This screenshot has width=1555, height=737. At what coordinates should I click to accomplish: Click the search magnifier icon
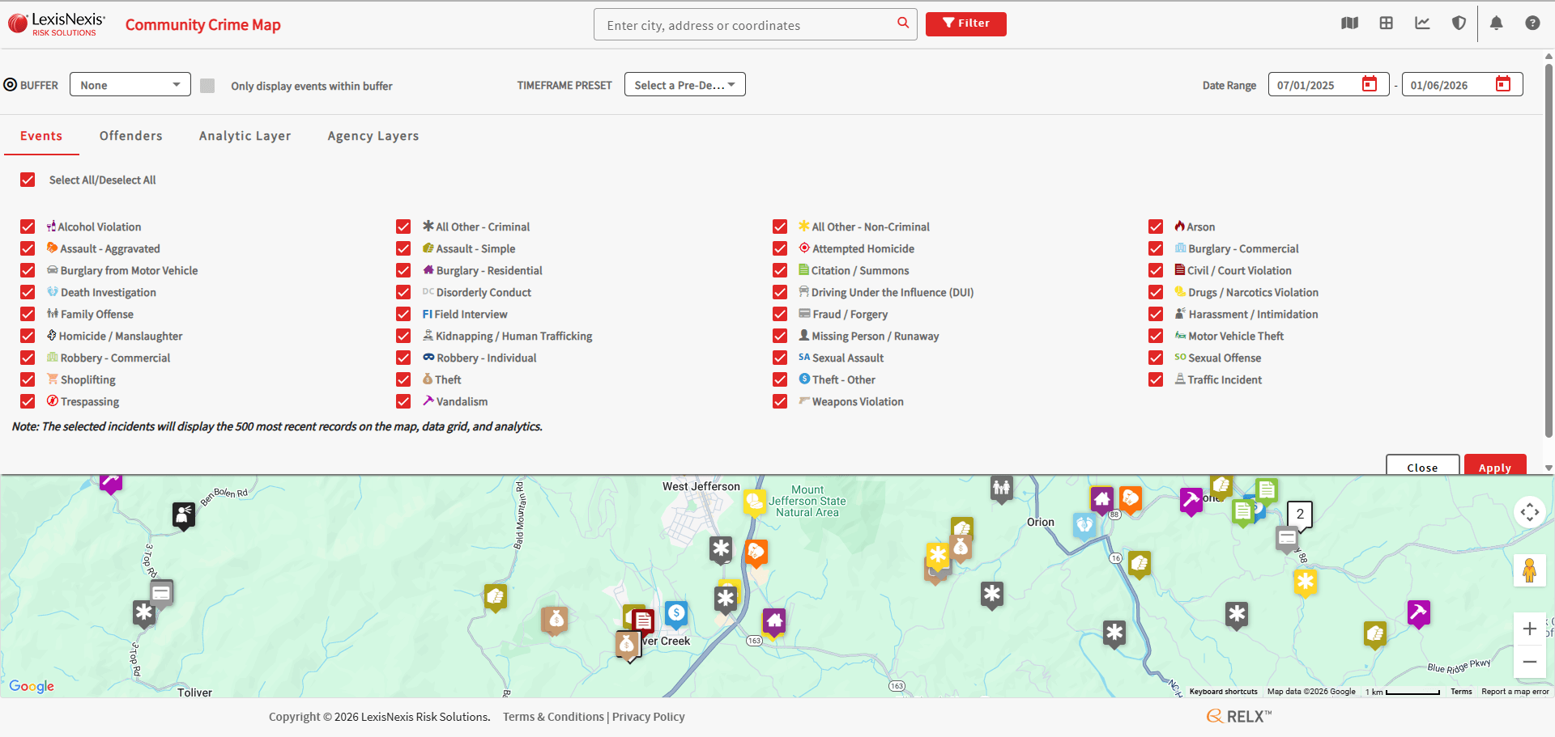[903, 23]
